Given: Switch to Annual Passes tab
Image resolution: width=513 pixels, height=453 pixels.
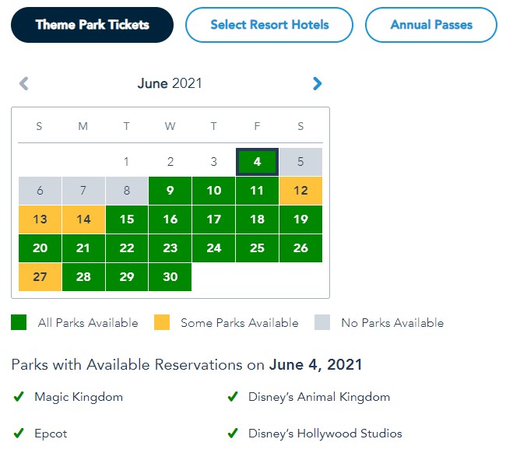Looking at the screenshot, I should [430, 25].
